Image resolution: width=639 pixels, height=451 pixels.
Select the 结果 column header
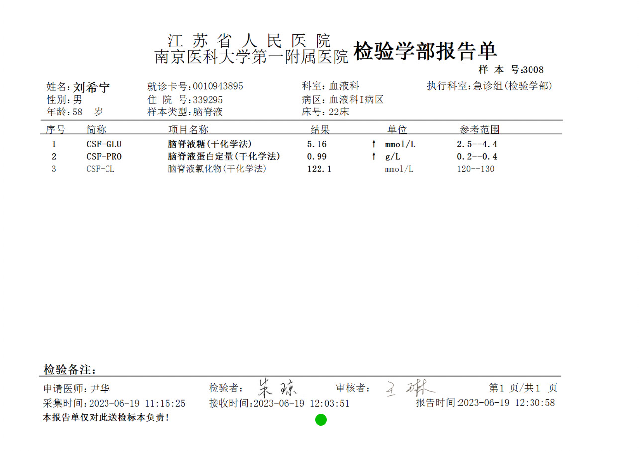point(320,130)
